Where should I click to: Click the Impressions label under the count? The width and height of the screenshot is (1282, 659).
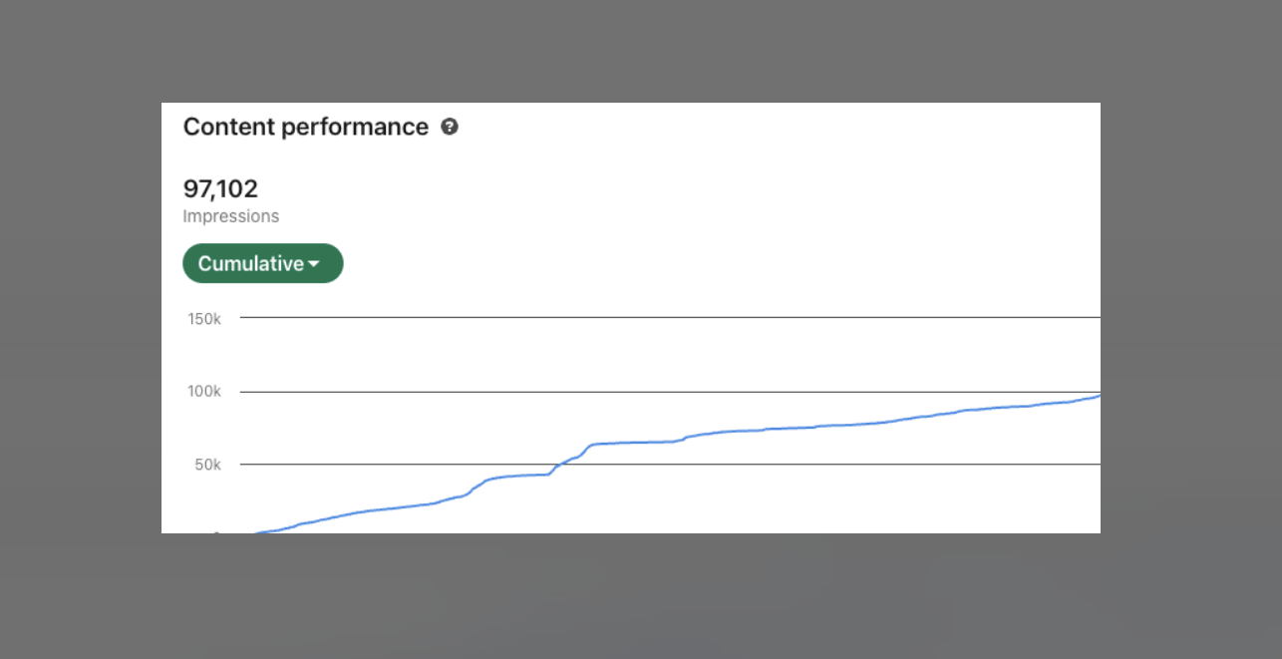230,216
